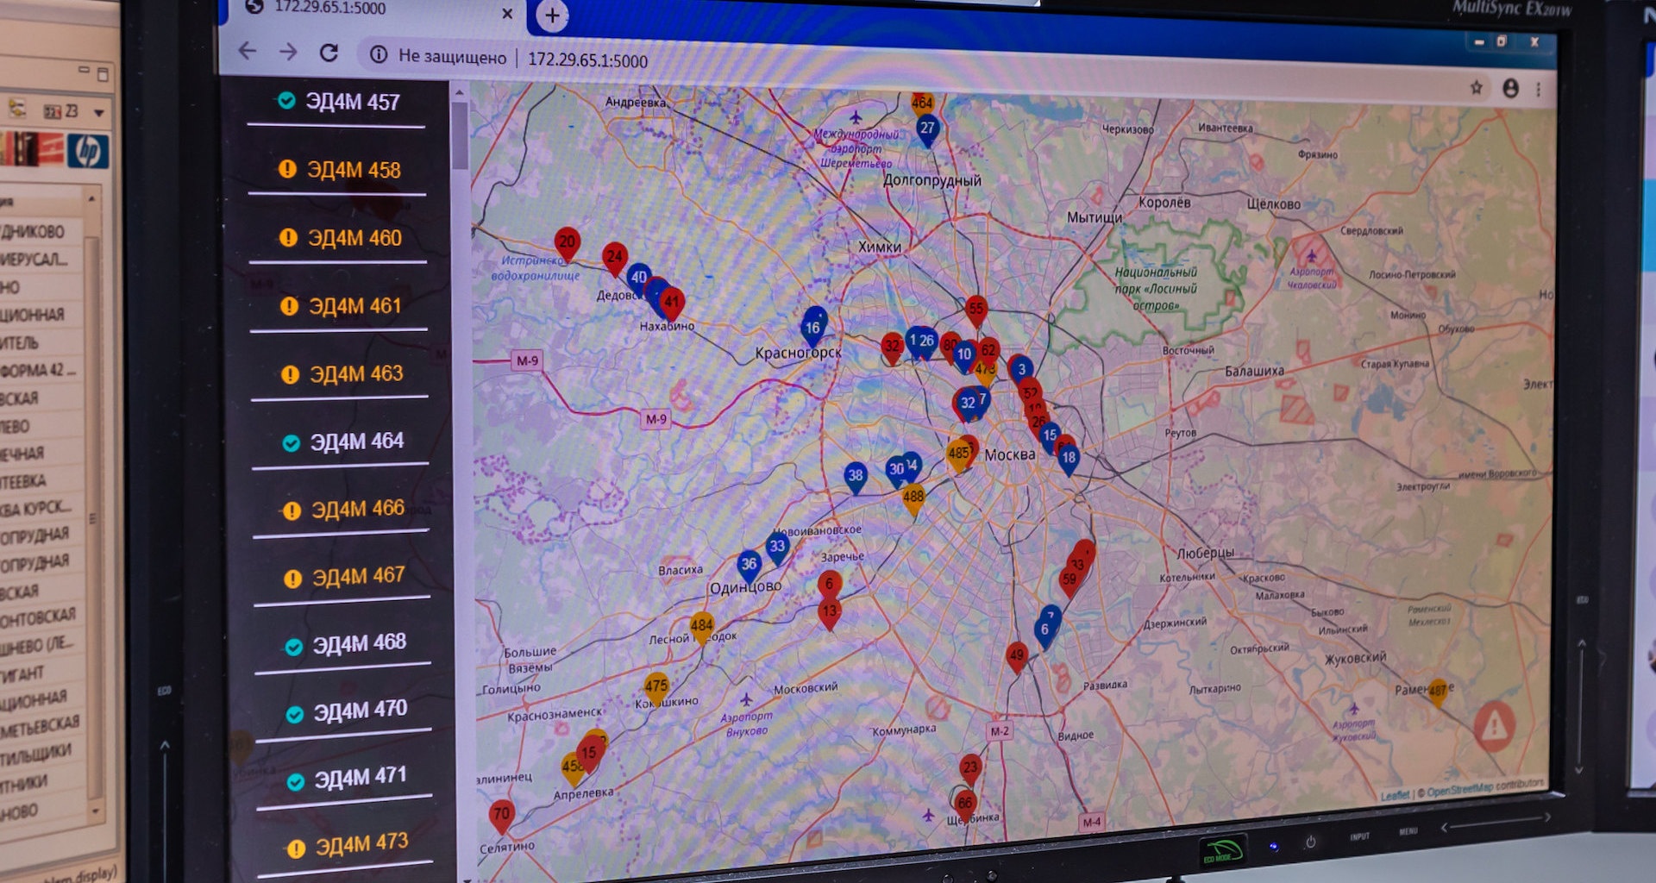
Task: Select ЭД4М 466 in the train list
Action: coord(357,510)
